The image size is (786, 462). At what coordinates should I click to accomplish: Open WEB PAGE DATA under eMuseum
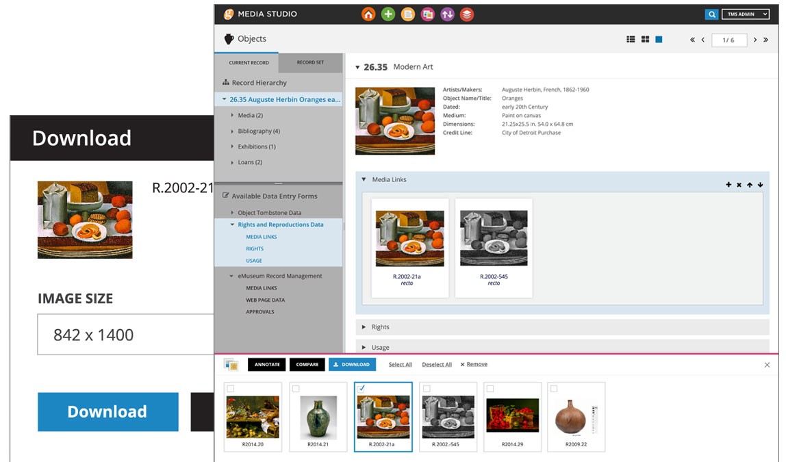pyautogui.click(x=265, y=300)
